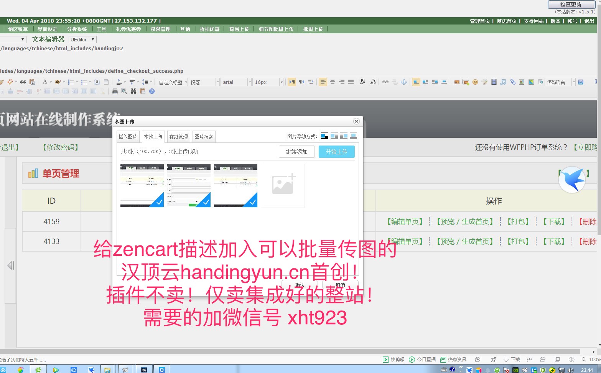
Task: Insert music using the note icon
Action: pos(503,82)
